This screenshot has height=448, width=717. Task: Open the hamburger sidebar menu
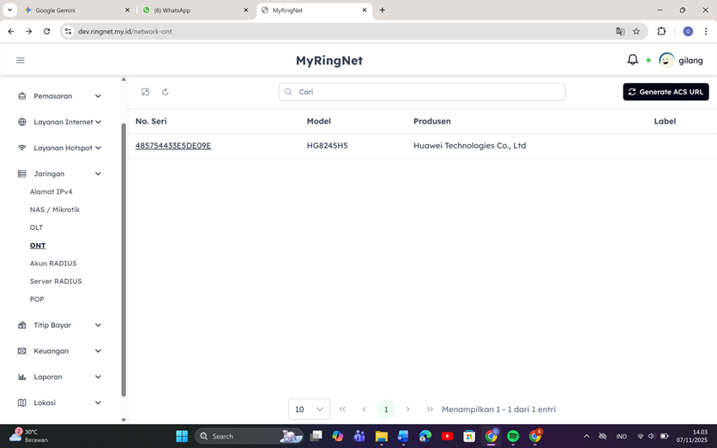(x=21, y=60)
